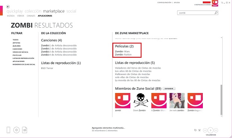This screenshot has height=138, width=232.
Task: Click the back arrow icon
Action: pos(8,7)
